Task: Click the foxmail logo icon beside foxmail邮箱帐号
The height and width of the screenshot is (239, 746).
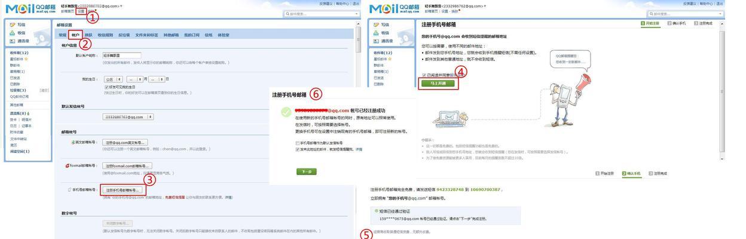Action: (x=68, y=166)
